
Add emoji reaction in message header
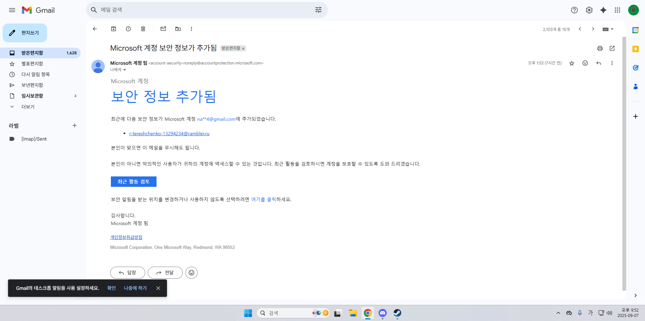[x=585, y=63]
